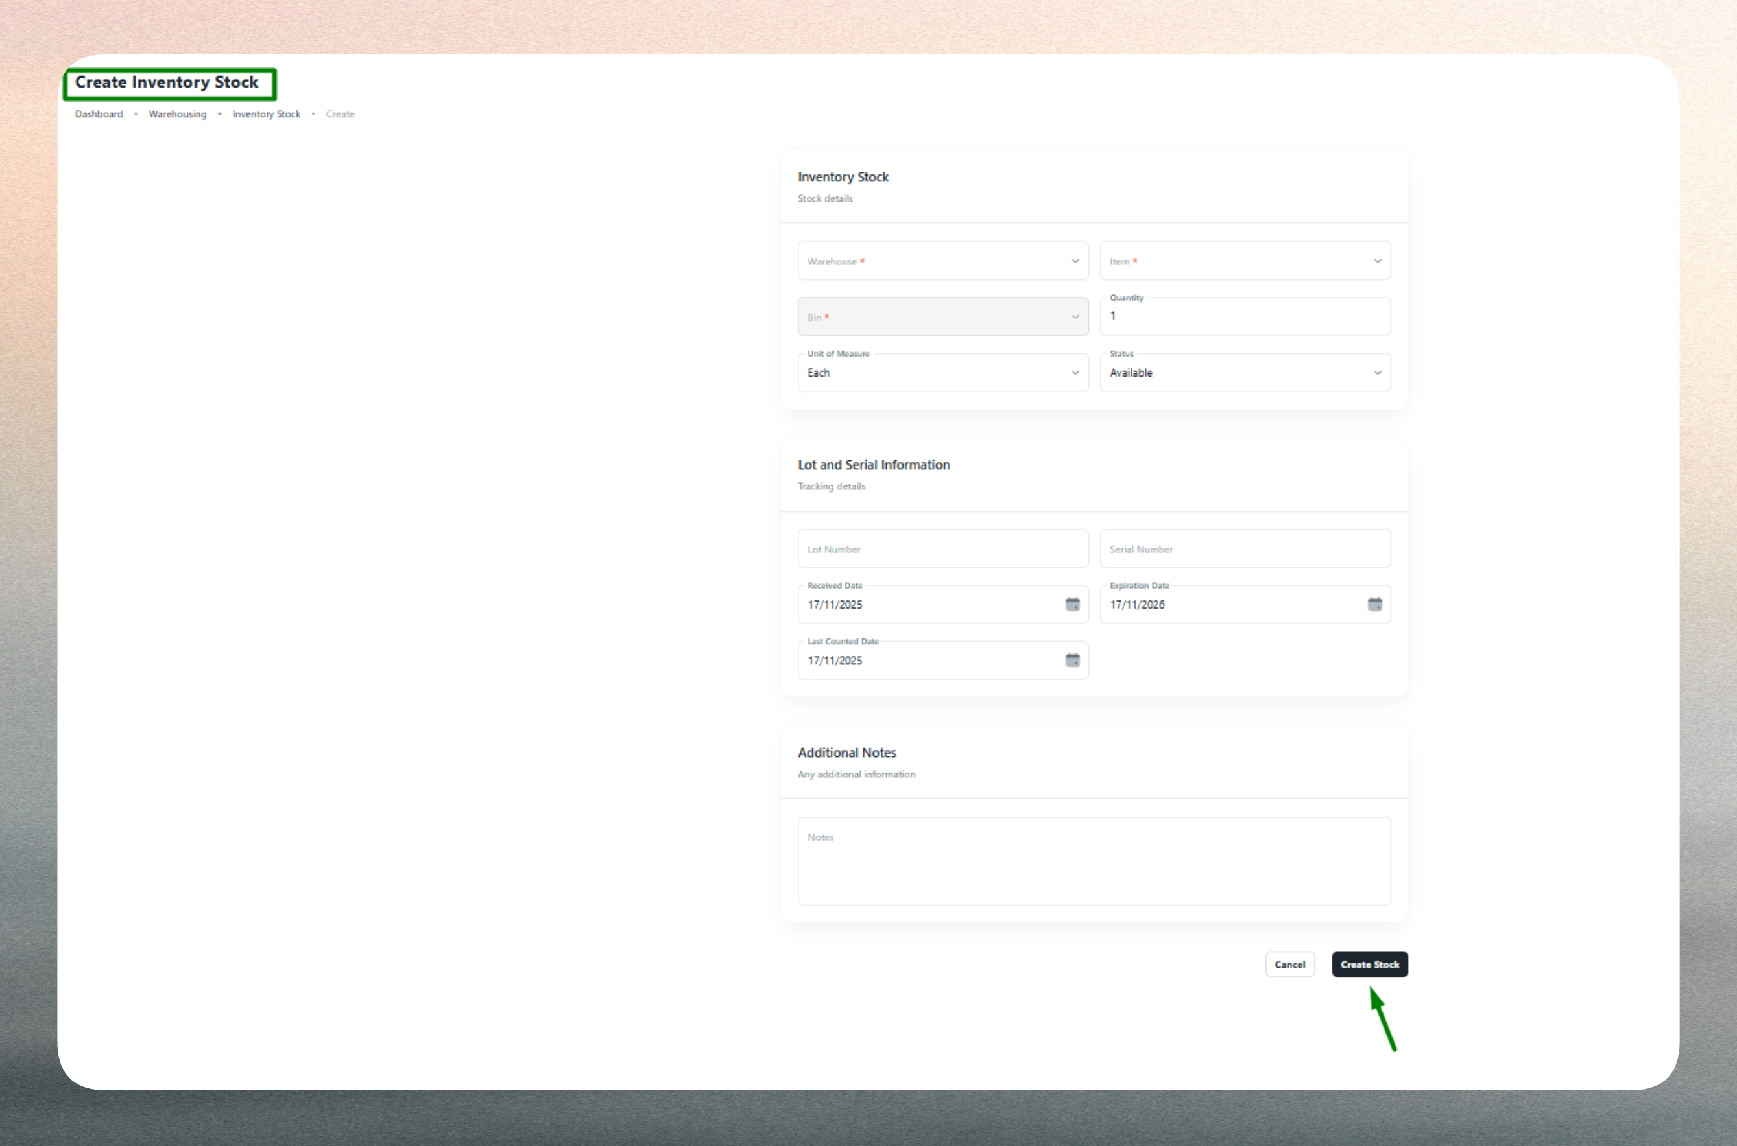Open Warehousing from the breadcrumb trail
This screenshot has height=1146, width=1737.
[x=177, y=114]
